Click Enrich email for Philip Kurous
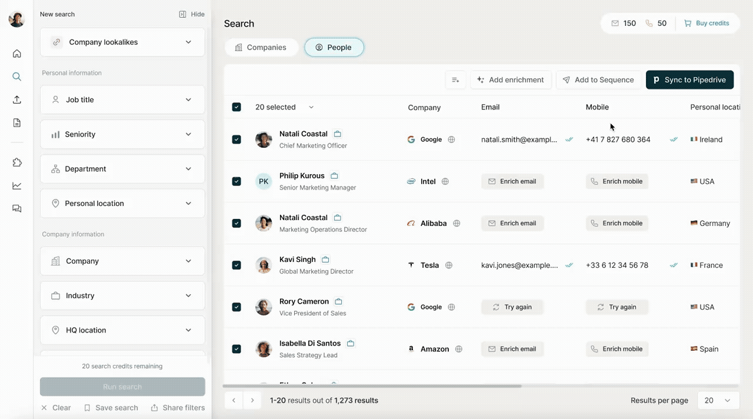 tap(512, 181)
